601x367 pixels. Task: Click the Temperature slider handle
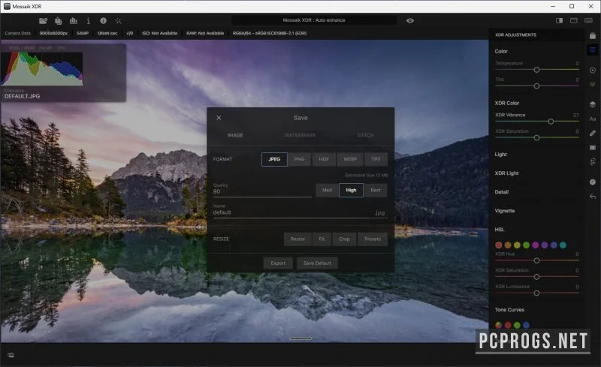(x=536, y=70)
